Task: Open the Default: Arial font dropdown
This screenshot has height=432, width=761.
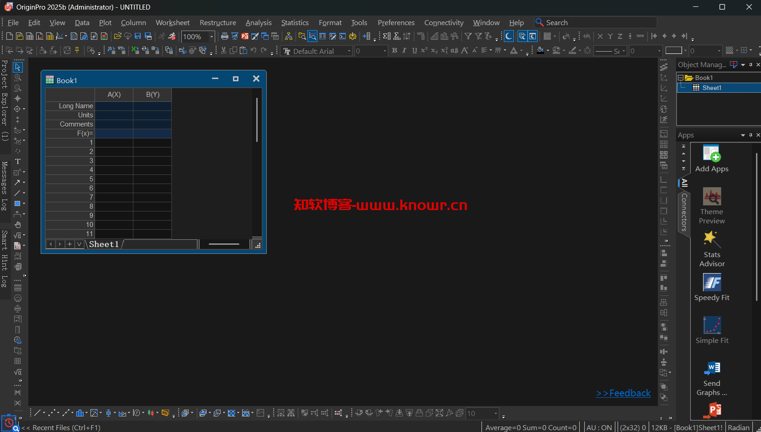Action: coord(349,51)
